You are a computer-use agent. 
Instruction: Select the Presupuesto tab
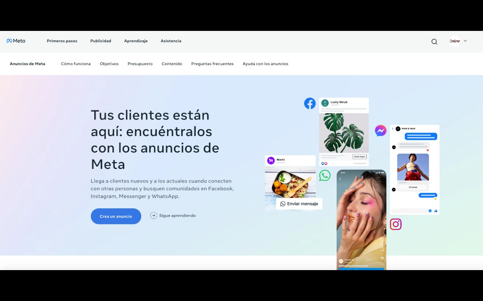point(140,64)
